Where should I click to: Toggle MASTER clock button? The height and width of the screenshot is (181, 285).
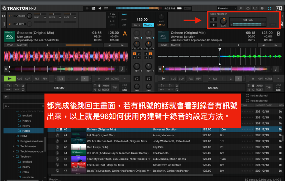click(149, 25)
